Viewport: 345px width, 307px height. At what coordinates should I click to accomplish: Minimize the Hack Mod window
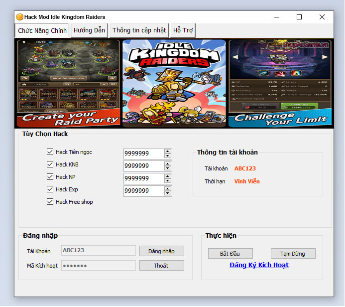(277, 17)
